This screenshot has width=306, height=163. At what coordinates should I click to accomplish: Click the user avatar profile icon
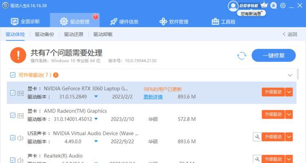tap(233, 6)
